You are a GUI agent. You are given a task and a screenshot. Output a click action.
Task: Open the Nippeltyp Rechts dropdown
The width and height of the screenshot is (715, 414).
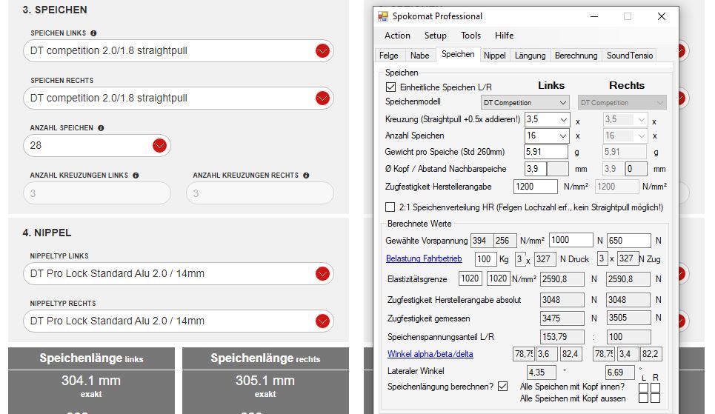click(322, 321)
